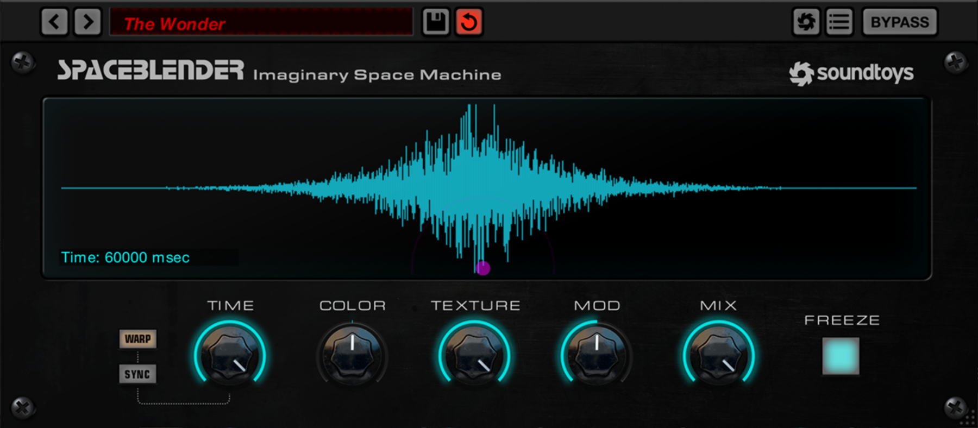The width and height of the screenshot is (978, 428).
Task: Click the TEXTURE knob
Action: click(474, 355)
